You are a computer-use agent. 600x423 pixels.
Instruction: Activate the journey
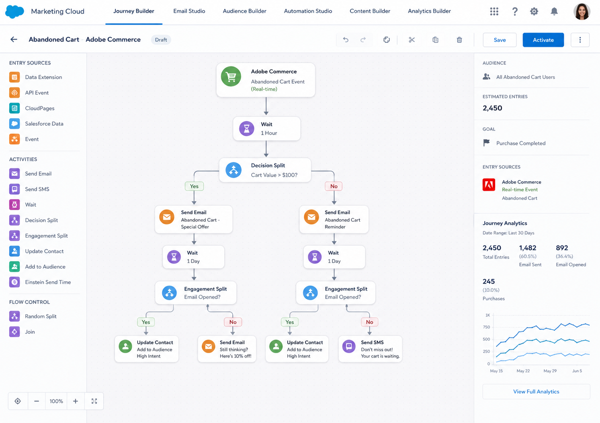[x=543, y=40]
